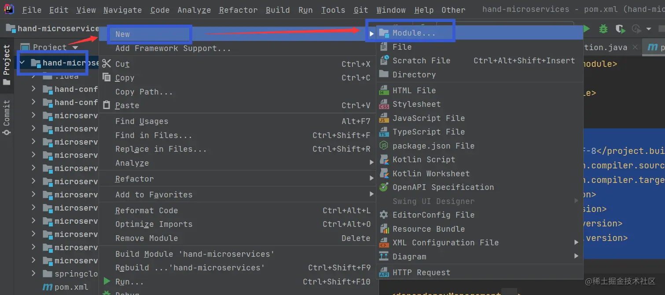
Task: Click the IntelliJ IDEA logo icon
Action: tap(8, 10)
